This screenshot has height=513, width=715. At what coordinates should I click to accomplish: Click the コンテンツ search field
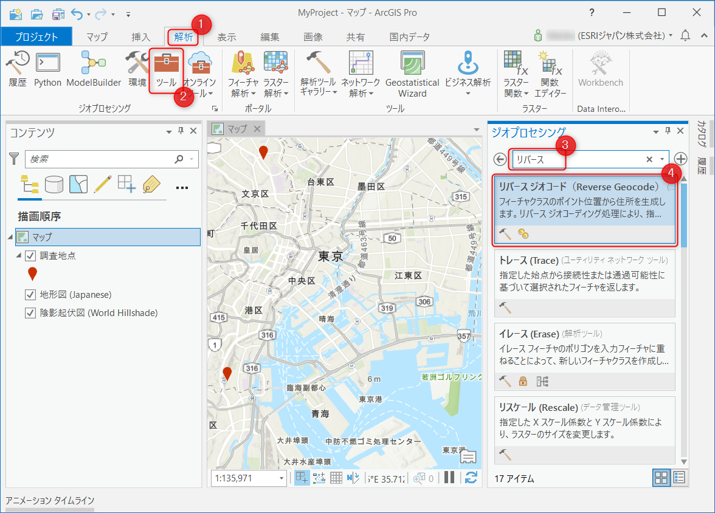(x=112, y=159)
